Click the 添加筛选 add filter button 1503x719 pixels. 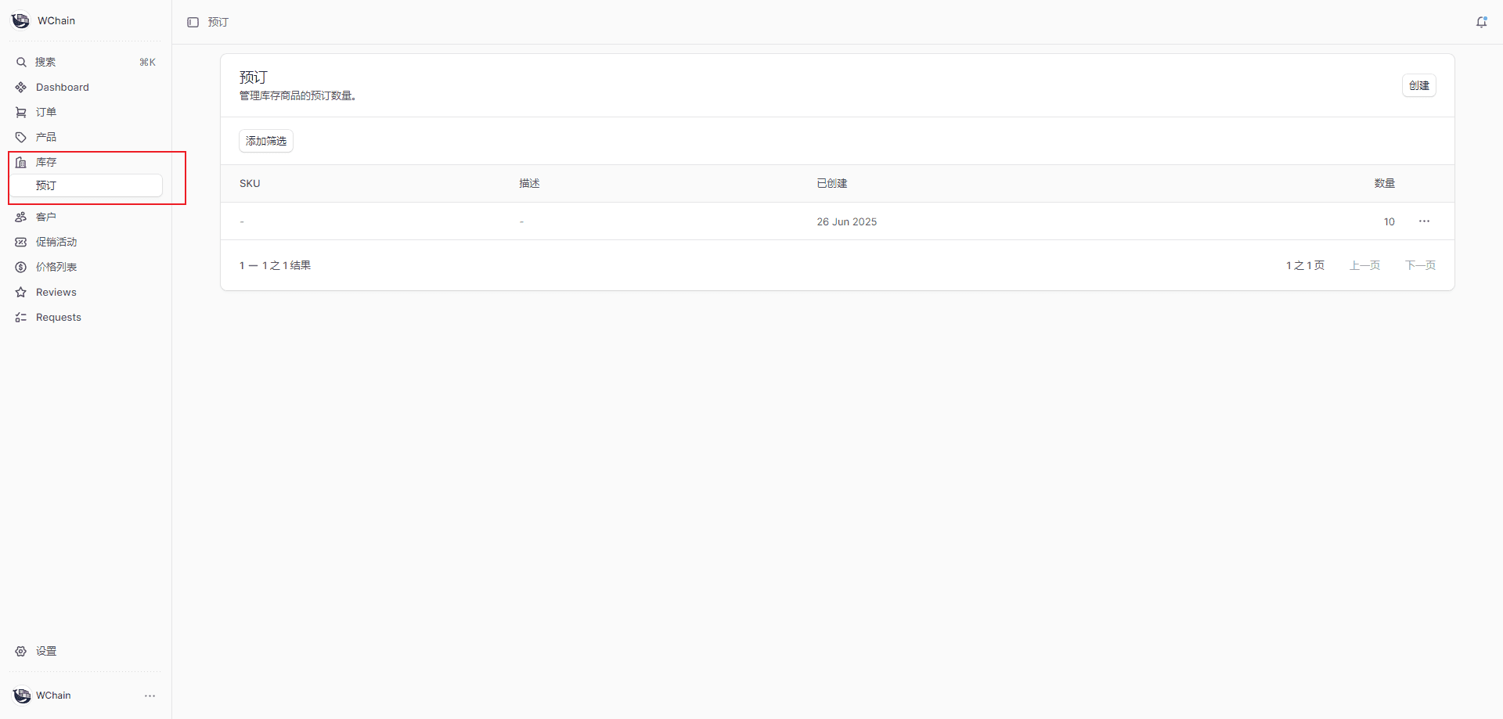[x=266, y=141]
